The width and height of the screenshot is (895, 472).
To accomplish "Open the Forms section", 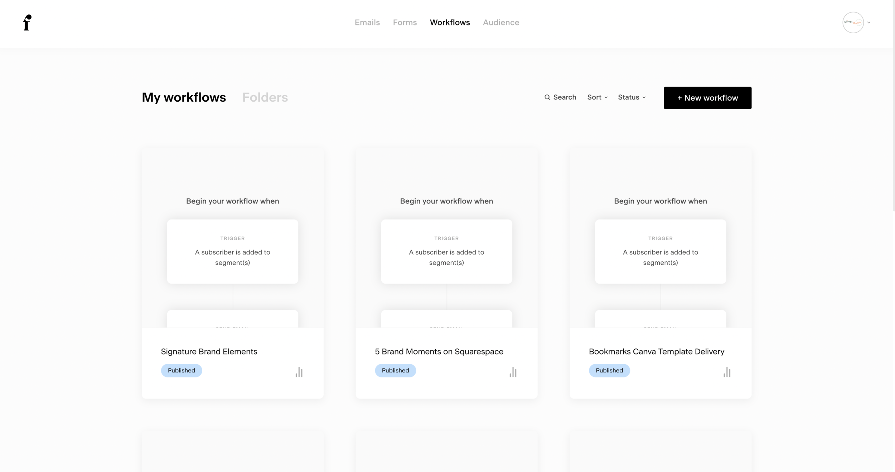I will point(405,23).
